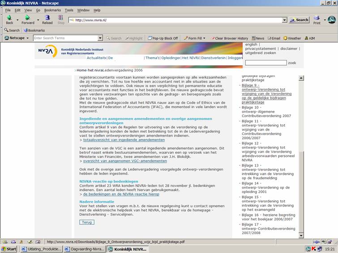Open the Form Fill dropdown
The image size is (338, 253).
[x=194, y=38]
